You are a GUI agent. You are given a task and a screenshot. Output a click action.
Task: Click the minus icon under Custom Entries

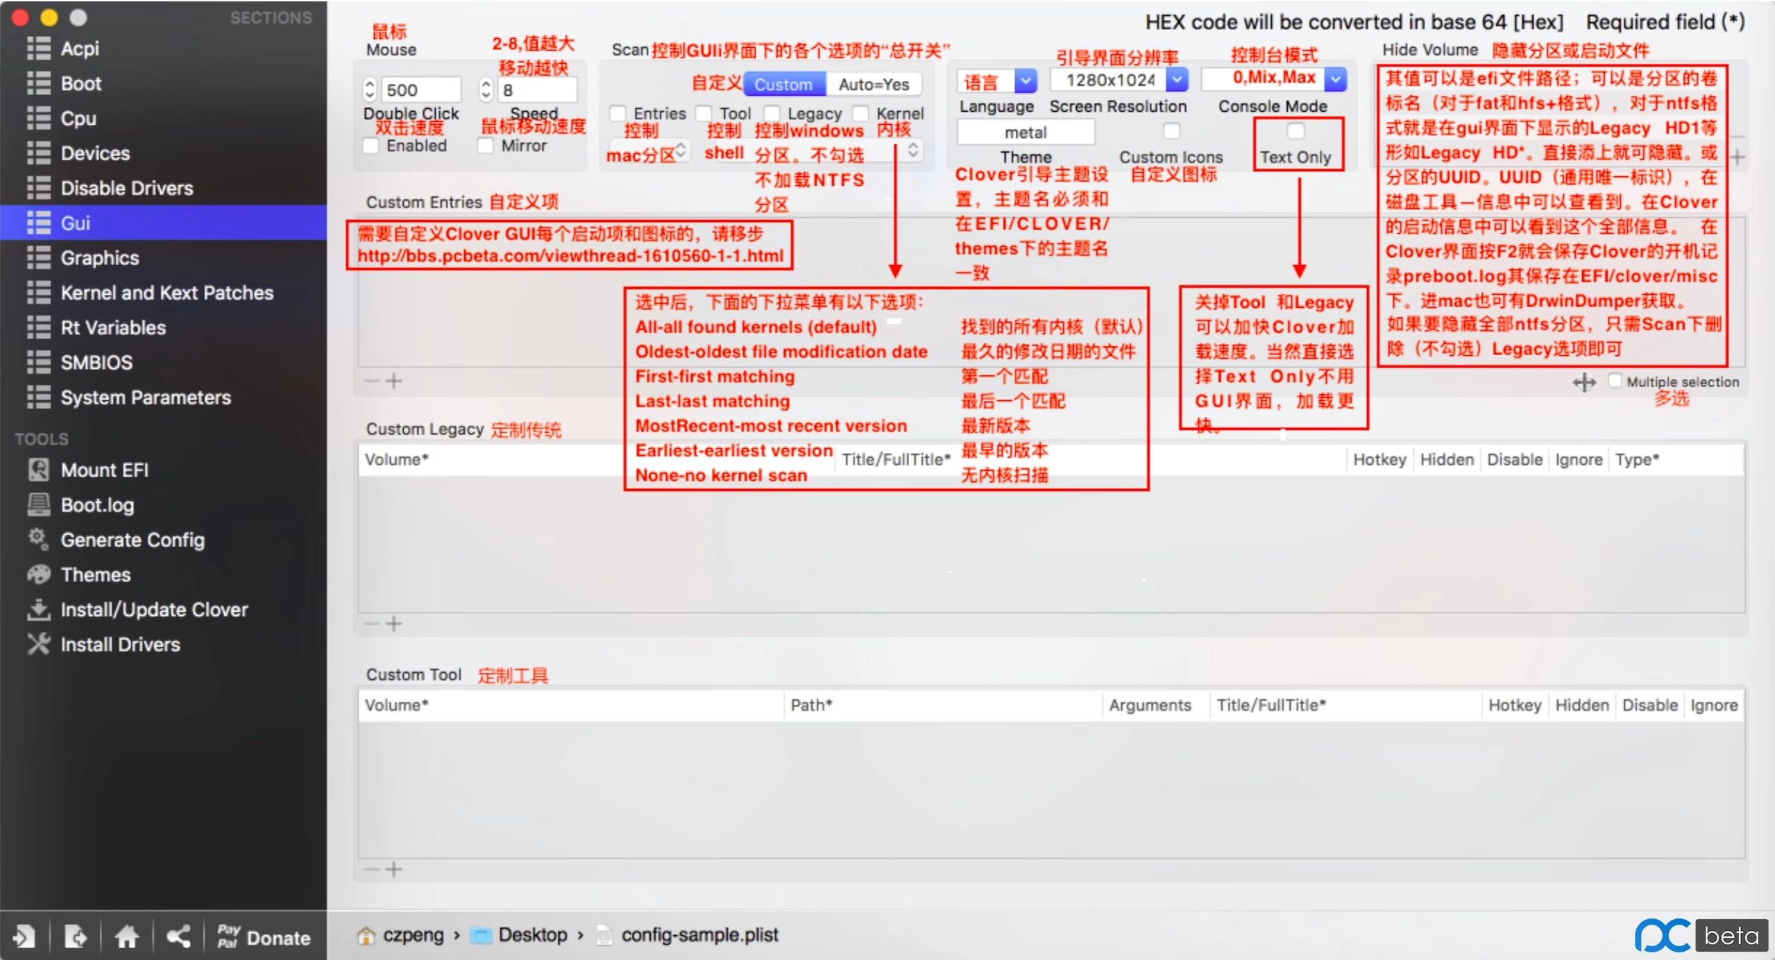[x=372, y=381]
